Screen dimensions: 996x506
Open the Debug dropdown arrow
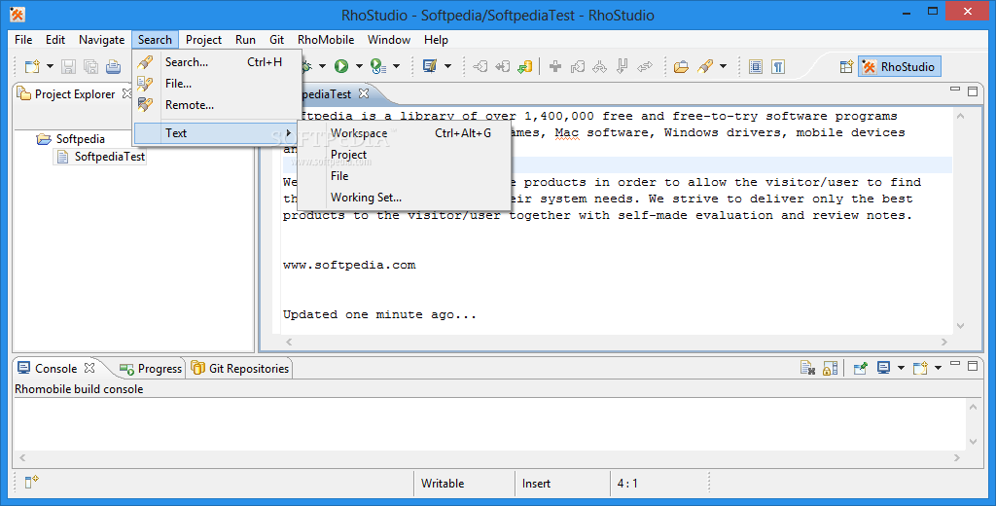[322, 66]
